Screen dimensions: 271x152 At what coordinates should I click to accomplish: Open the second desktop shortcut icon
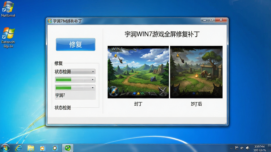click(8, 37)
